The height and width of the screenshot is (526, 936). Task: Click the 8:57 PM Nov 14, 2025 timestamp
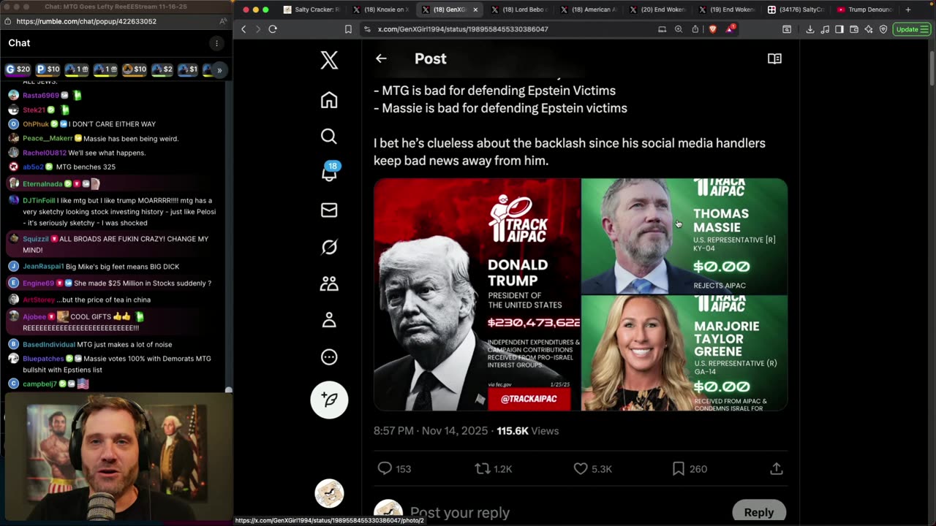pos(431,430)
